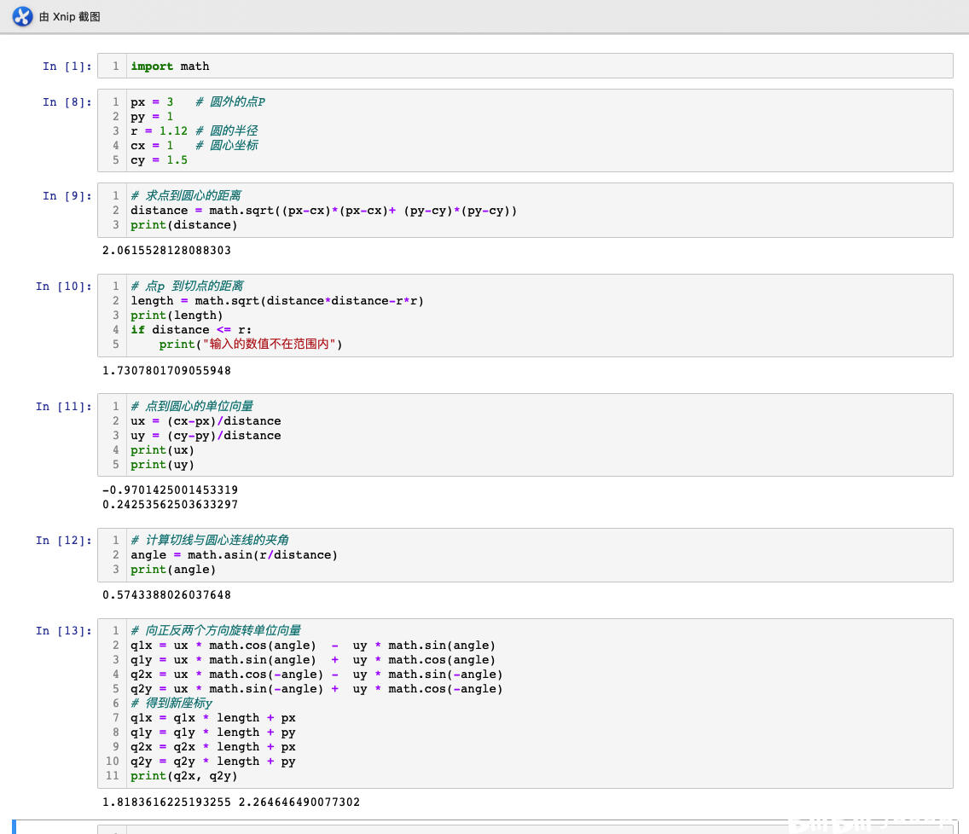Image resolution: width=969 pixels, height=834 pixels.
Task: Select the In [9] cell prompt
Action: pos(67,196)
